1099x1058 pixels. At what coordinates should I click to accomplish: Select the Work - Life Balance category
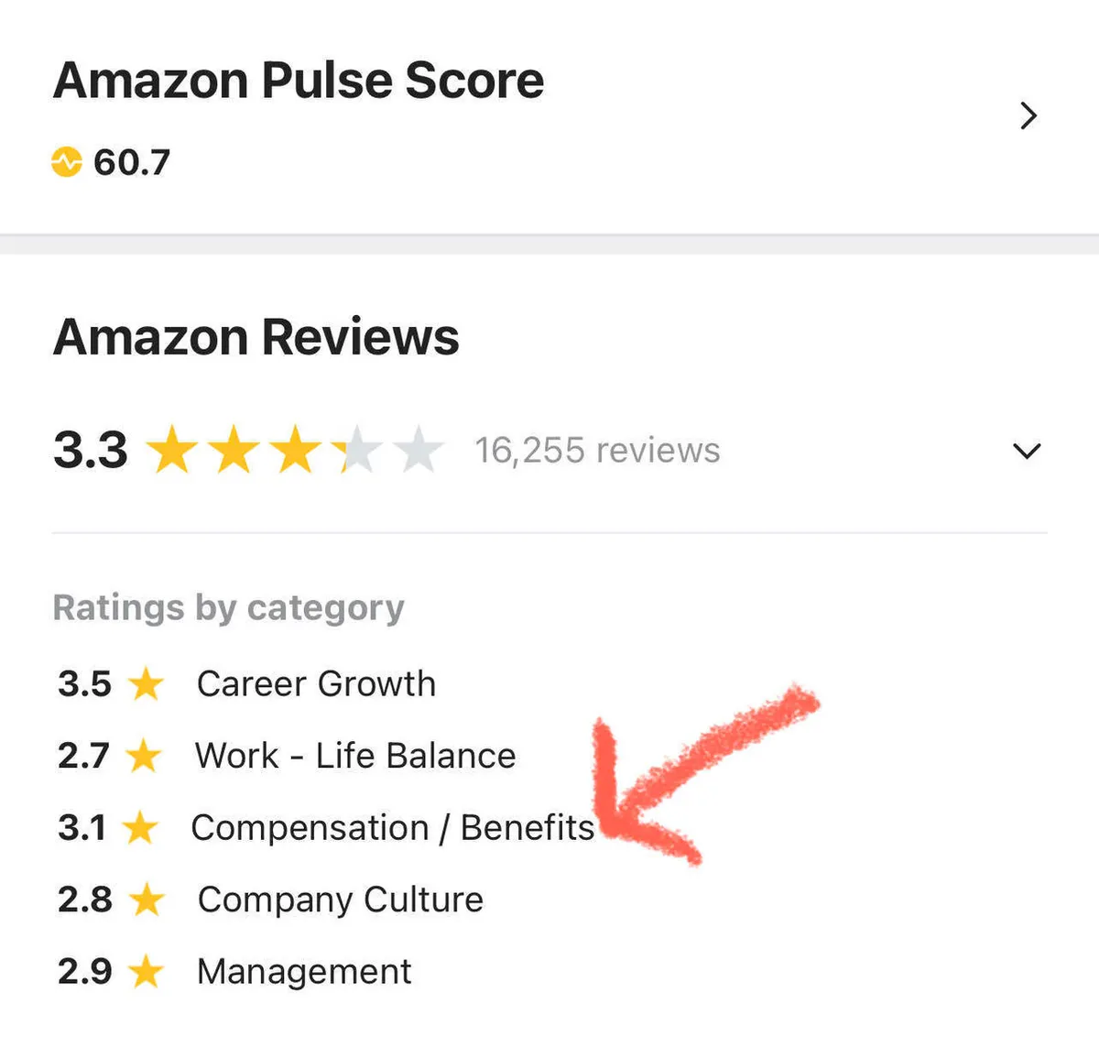[355, 757]
